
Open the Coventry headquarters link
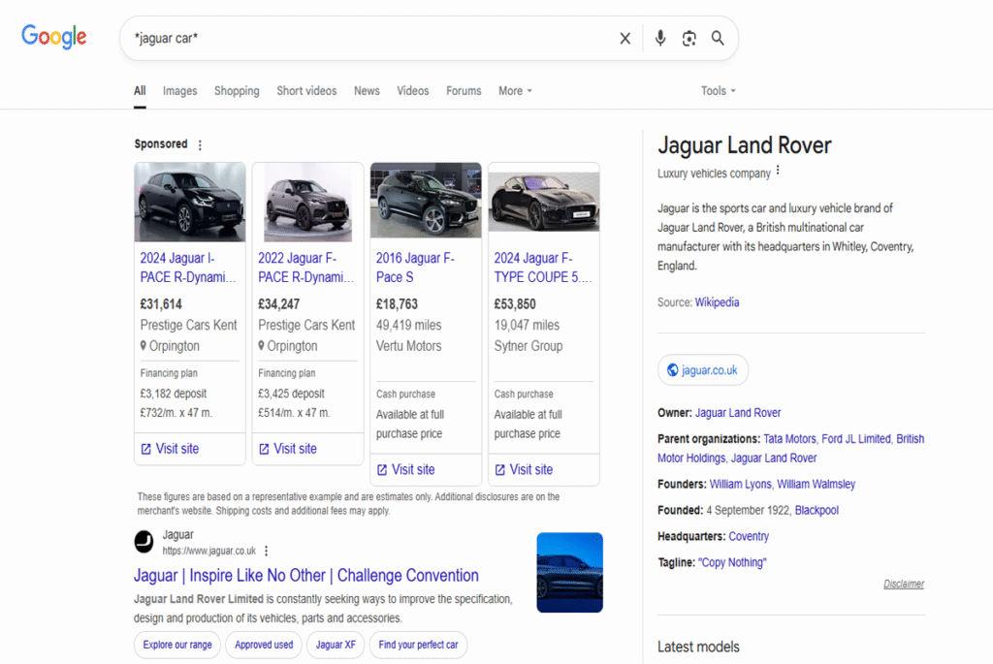[x=749, y=537]
